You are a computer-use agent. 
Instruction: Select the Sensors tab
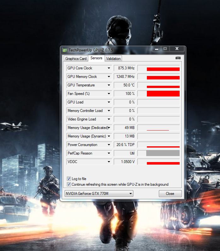click(96, 58)
